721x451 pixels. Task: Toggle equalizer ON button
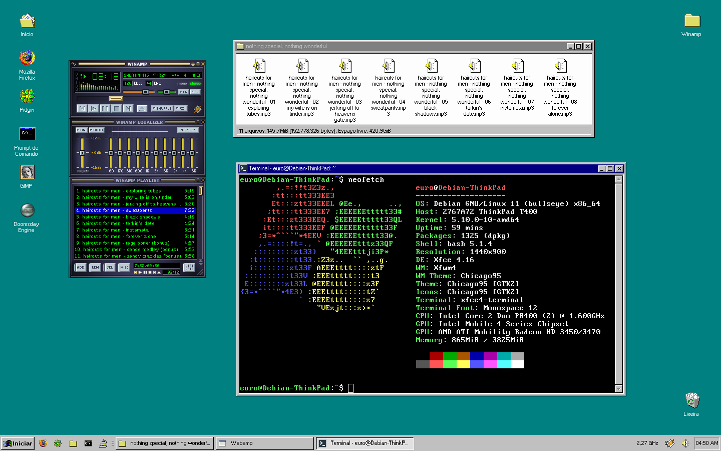[x=82, y=130]
